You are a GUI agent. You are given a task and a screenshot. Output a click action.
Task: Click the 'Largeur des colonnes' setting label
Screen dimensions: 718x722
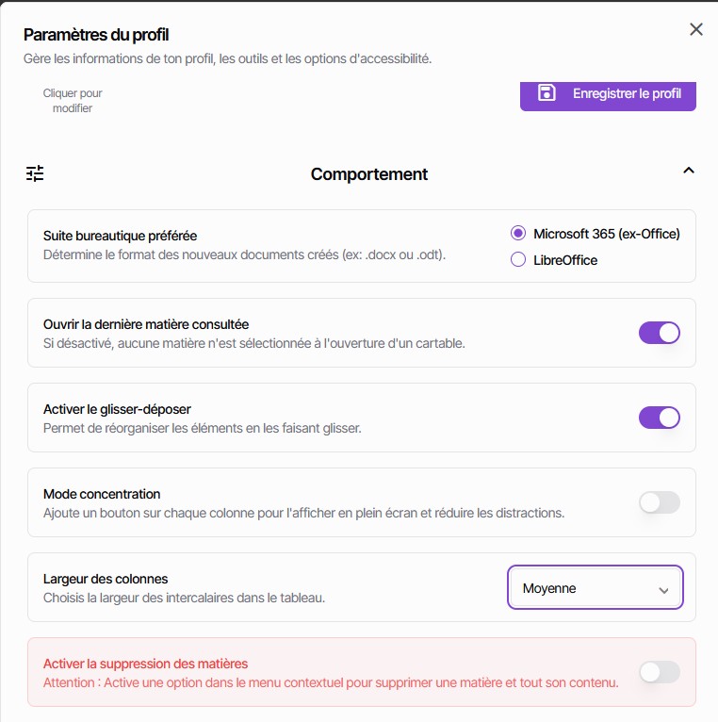tap(106, 579)
